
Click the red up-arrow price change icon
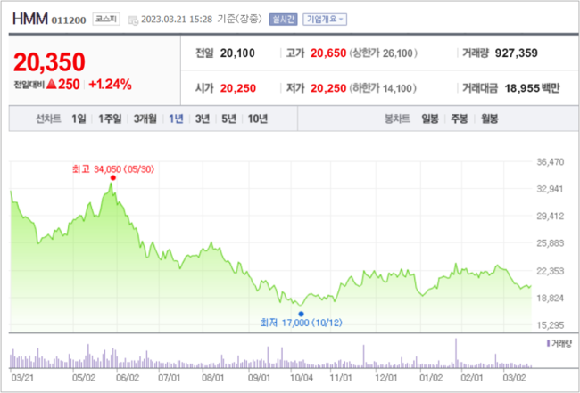[52, 85]
